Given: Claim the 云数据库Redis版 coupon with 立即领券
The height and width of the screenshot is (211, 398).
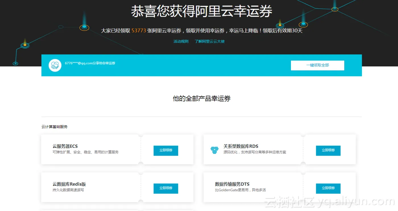Looking at the screenshot, I should 166,188.
